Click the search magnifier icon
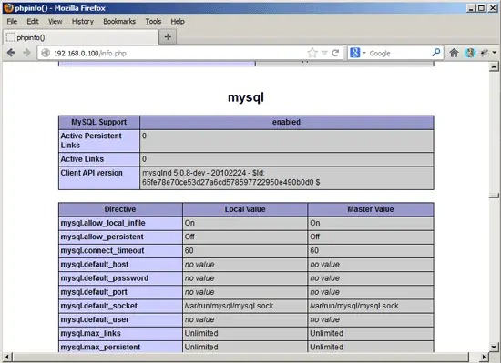This screenshot has height=363, width=501. tap(436, 53)
